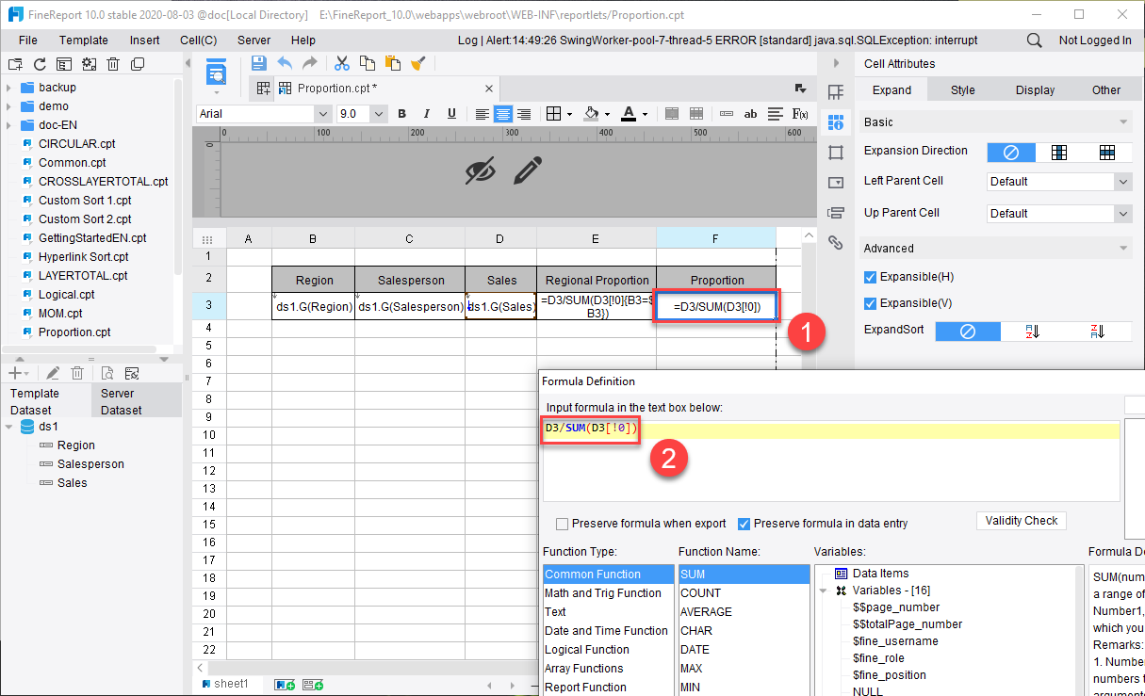
Task: Click the Undo arrow icon
Action: coord(285,63)
